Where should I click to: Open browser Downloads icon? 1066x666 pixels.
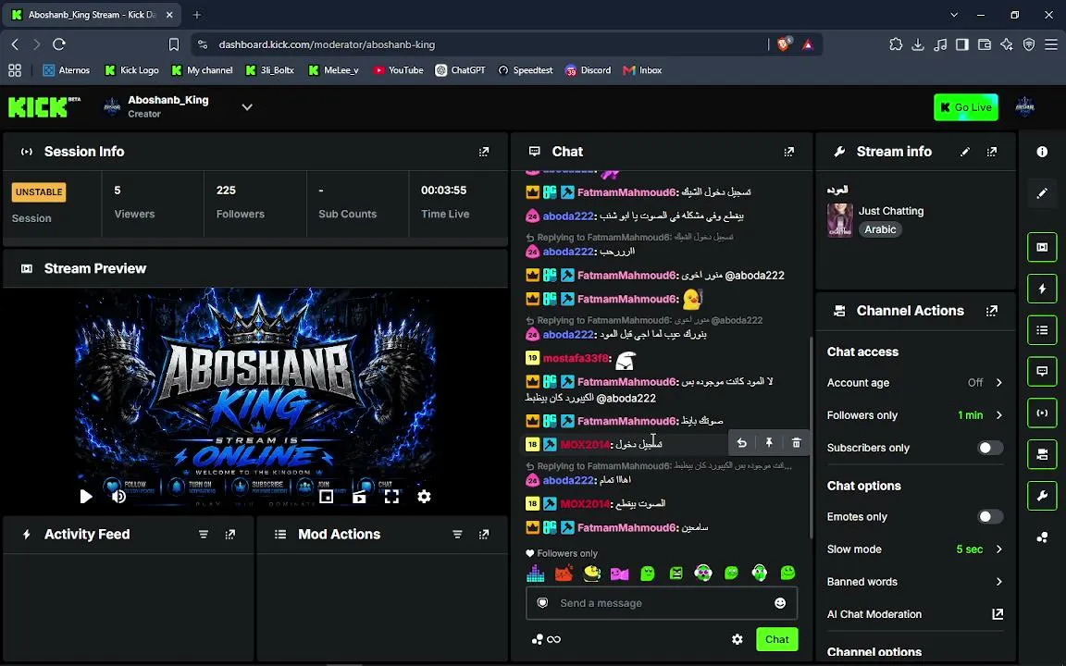(918, 44)
